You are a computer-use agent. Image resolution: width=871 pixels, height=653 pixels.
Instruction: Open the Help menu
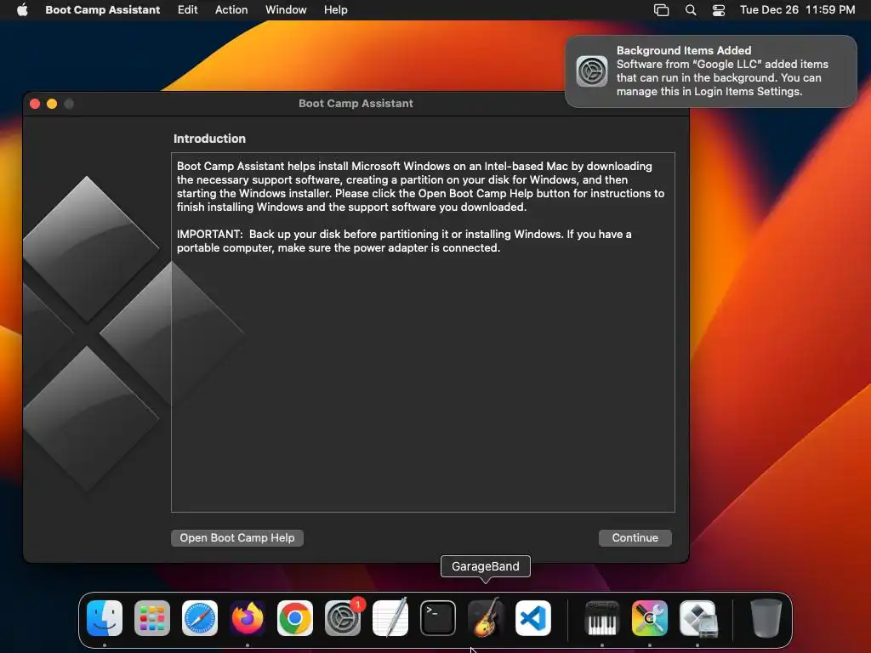pos(336,9)
